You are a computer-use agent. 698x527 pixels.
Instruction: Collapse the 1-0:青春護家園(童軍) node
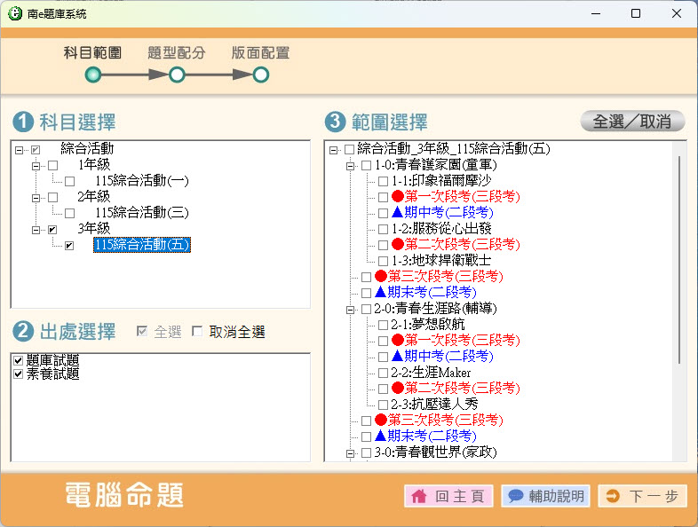(x=351, y=166)
